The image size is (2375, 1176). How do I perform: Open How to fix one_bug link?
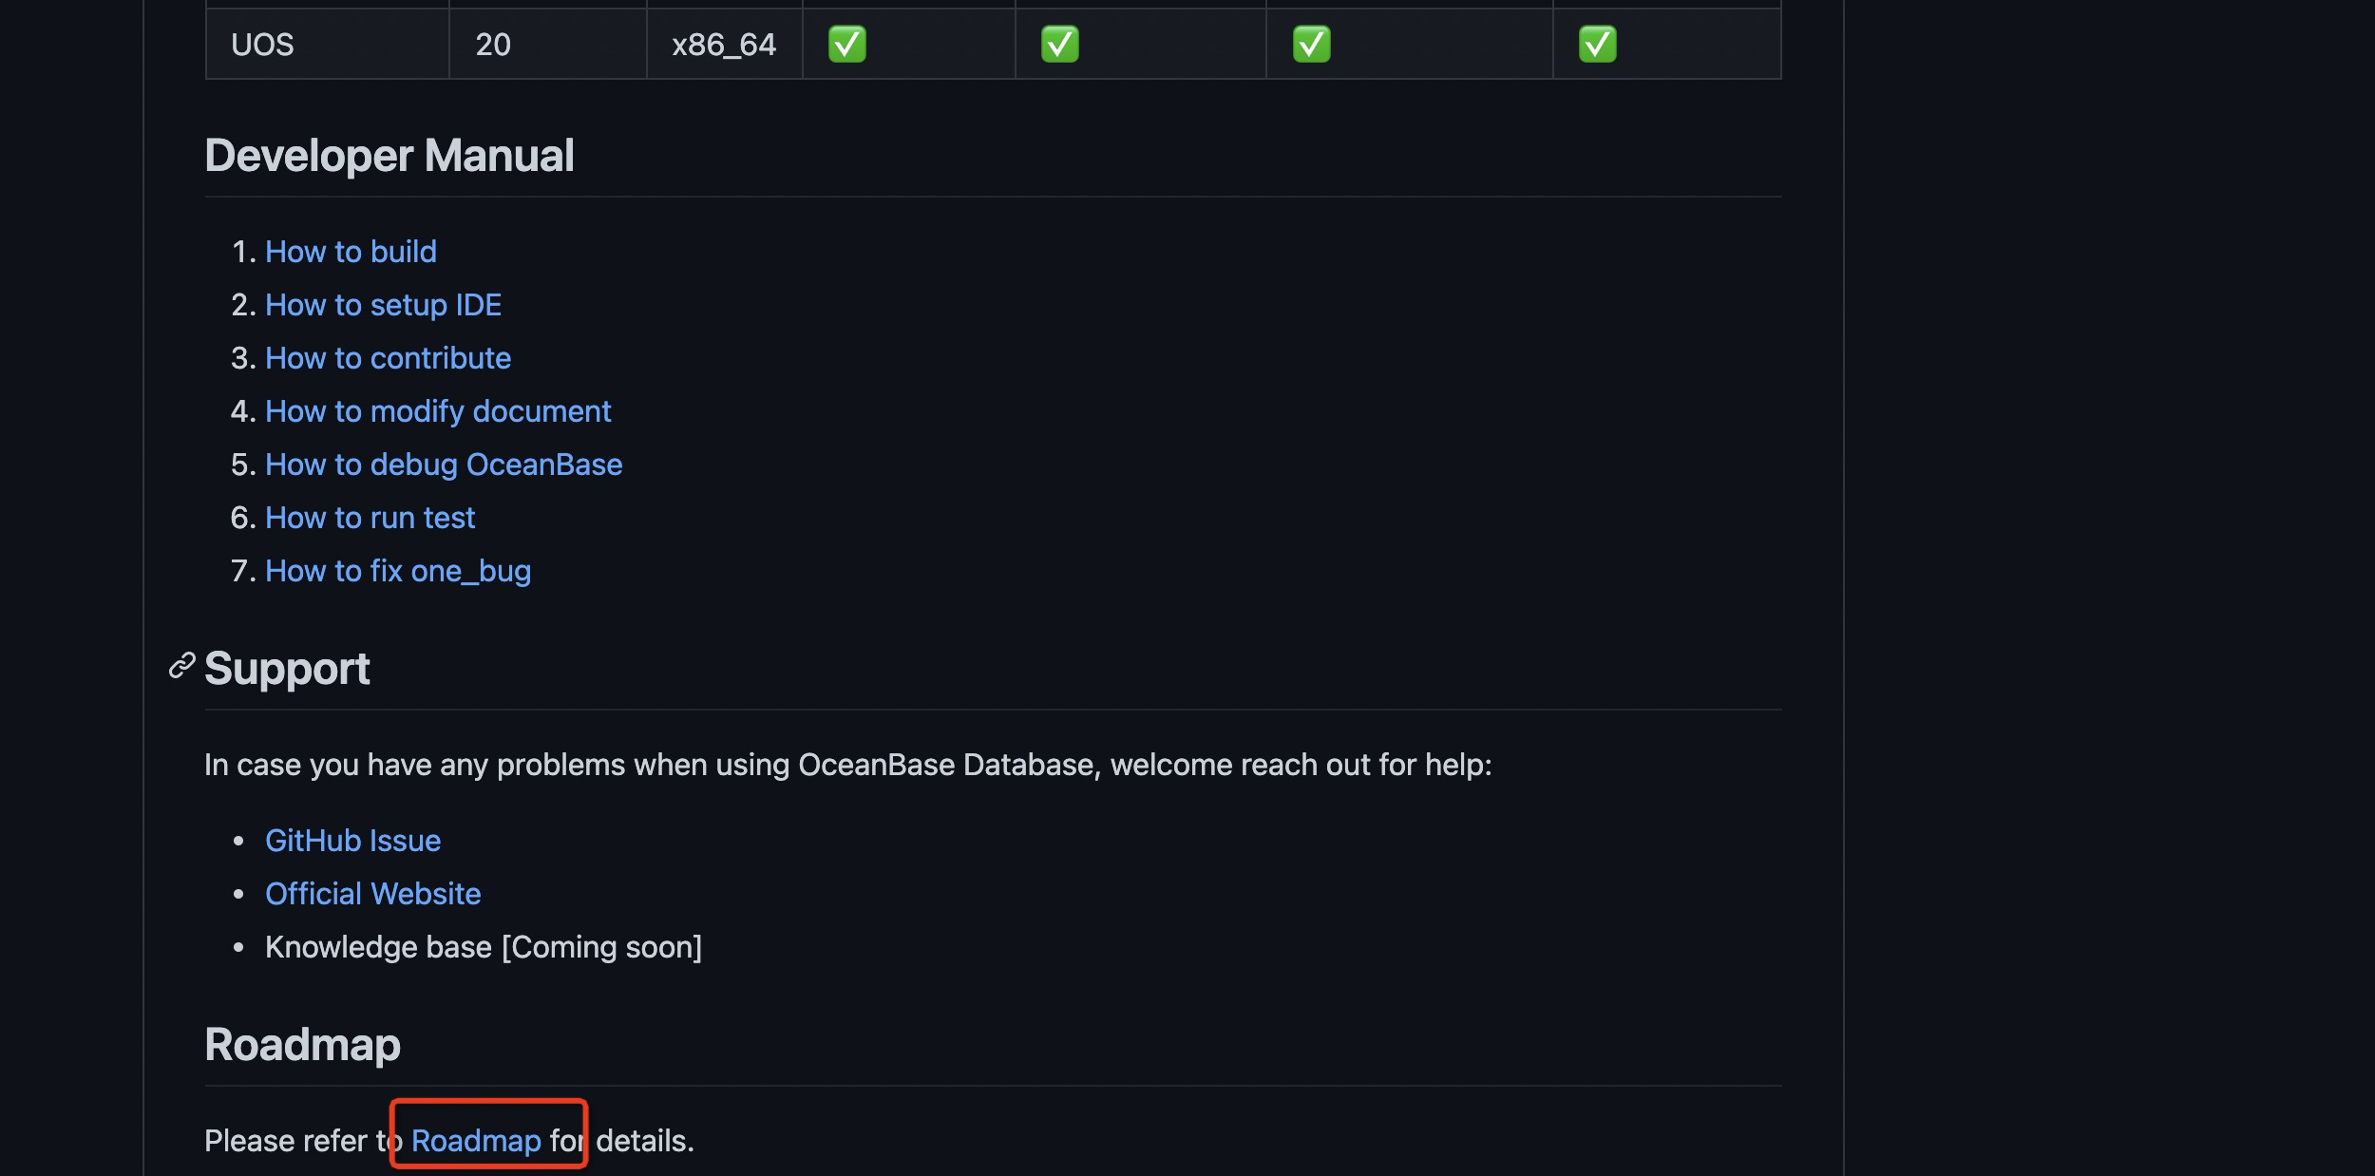398,571
